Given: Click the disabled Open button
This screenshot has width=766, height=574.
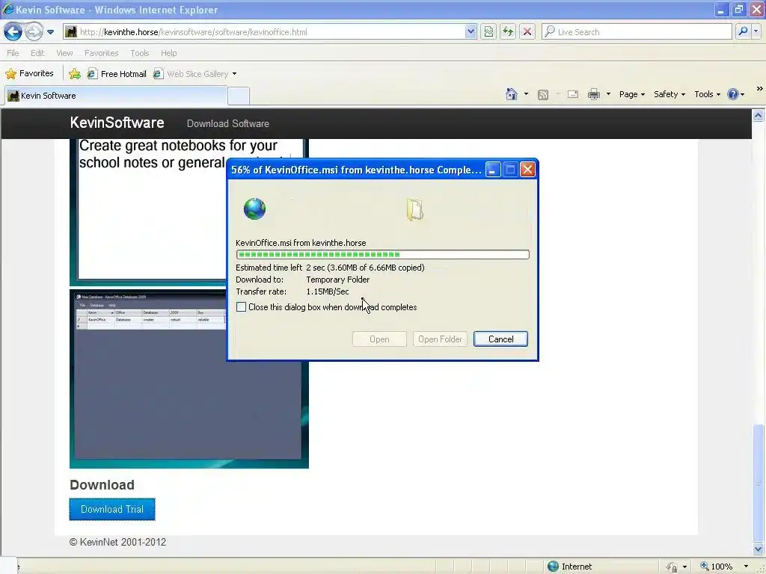Looking at the screenshot, I should pyautogui.click(x=379, y=339).
